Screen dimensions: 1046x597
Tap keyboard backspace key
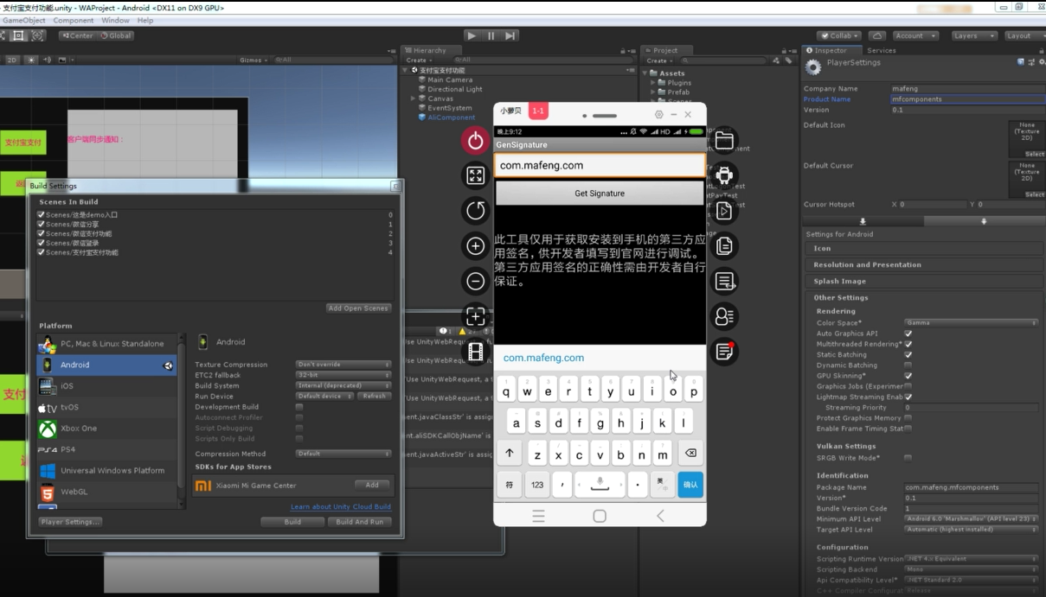[690, 453]
